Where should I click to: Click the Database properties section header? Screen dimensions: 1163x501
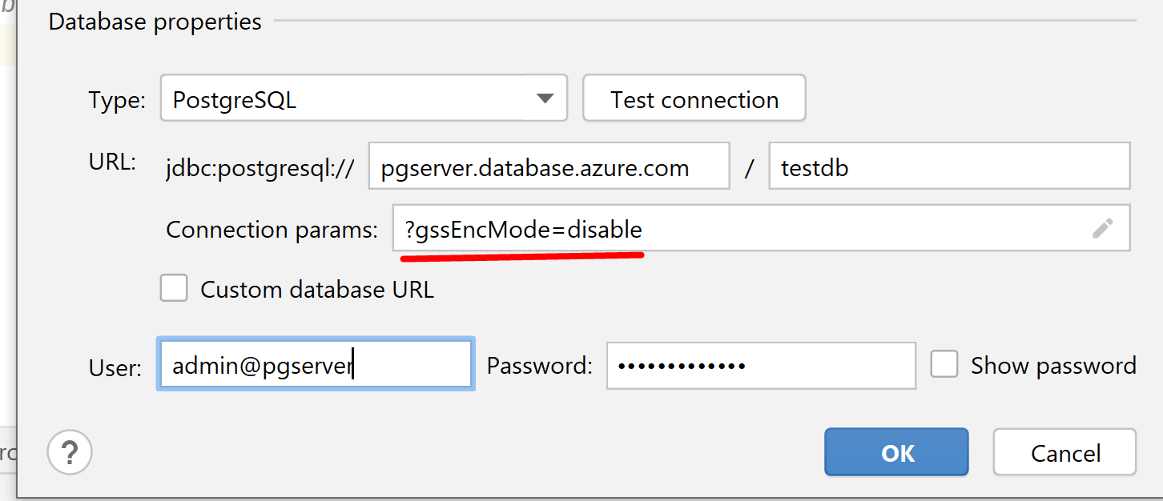(155, 22)
